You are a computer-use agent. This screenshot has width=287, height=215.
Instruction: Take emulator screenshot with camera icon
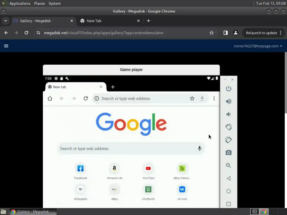coord(228,153)
